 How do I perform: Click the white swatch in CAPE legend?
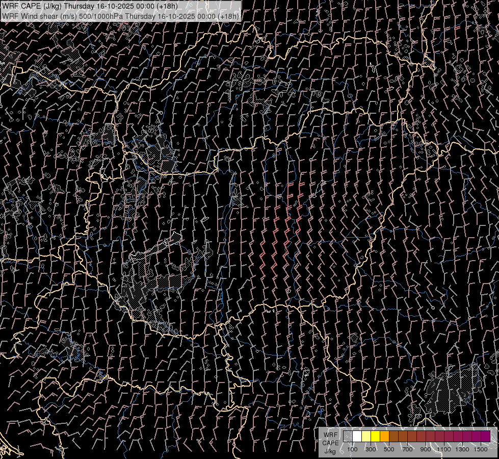357,437
